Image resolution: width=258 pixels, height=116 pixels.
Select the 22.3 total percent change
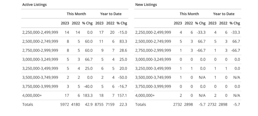(x=123, y=104)
